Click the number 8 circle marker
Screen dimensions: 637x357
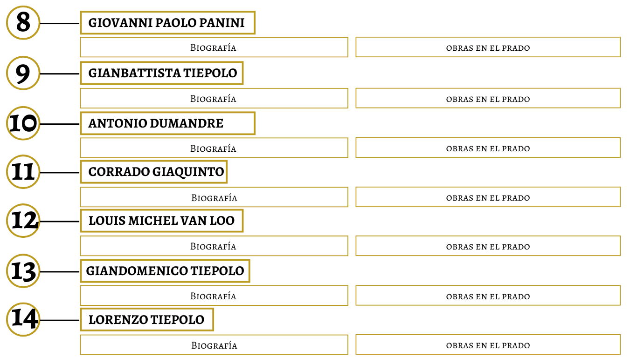(x=23, y=23)
